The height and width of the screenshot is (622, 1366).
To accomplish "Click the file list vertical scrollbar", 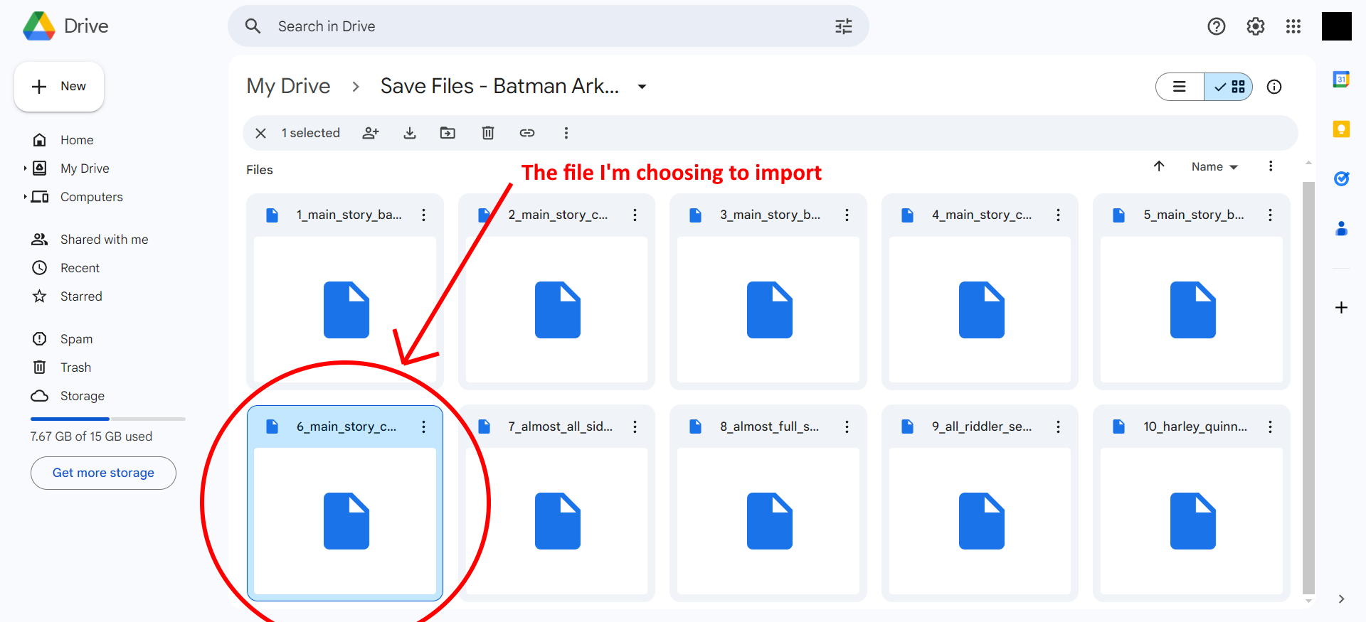I will click(x=1308, y=387).
